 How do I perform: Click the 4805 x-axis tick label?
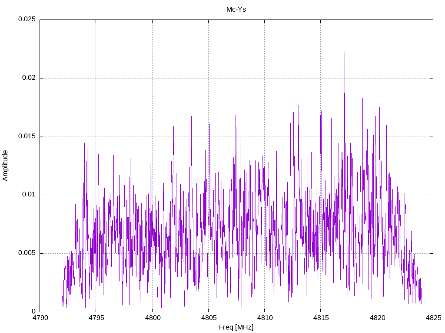(209, 318)
